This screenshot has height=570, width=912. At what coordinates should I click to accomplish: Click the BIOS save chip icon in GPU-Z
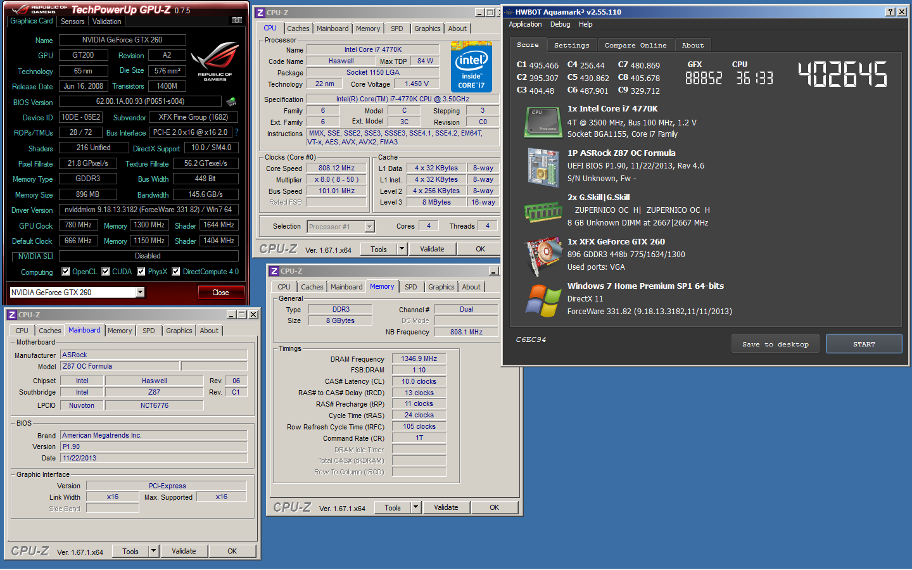pos(231,101)
